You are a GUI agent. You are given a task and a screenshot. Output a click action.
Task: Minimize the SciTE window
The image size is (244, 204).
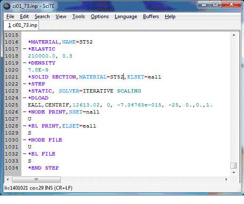(204, 4)
